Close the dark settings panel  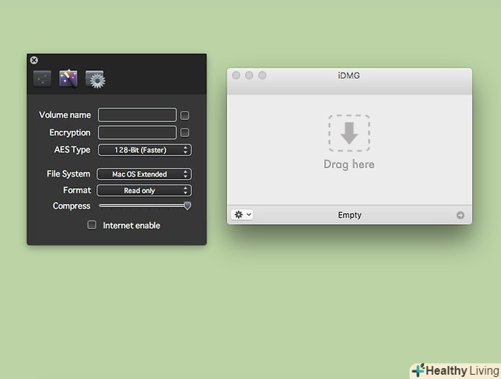click(34, 60)
